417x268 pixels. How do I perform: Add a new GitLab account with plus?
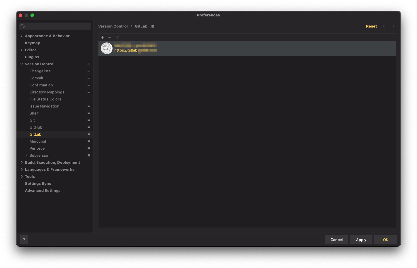coord(102,37)
